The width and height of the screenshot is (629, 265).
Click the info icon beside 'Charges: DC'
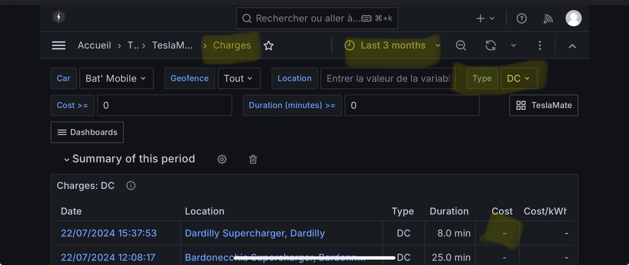[x=131, y=186]
